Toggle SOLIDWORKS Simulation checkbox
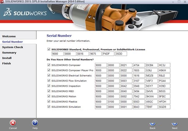Viewport: 188px width, 131px height. click(x=49, y=107)
